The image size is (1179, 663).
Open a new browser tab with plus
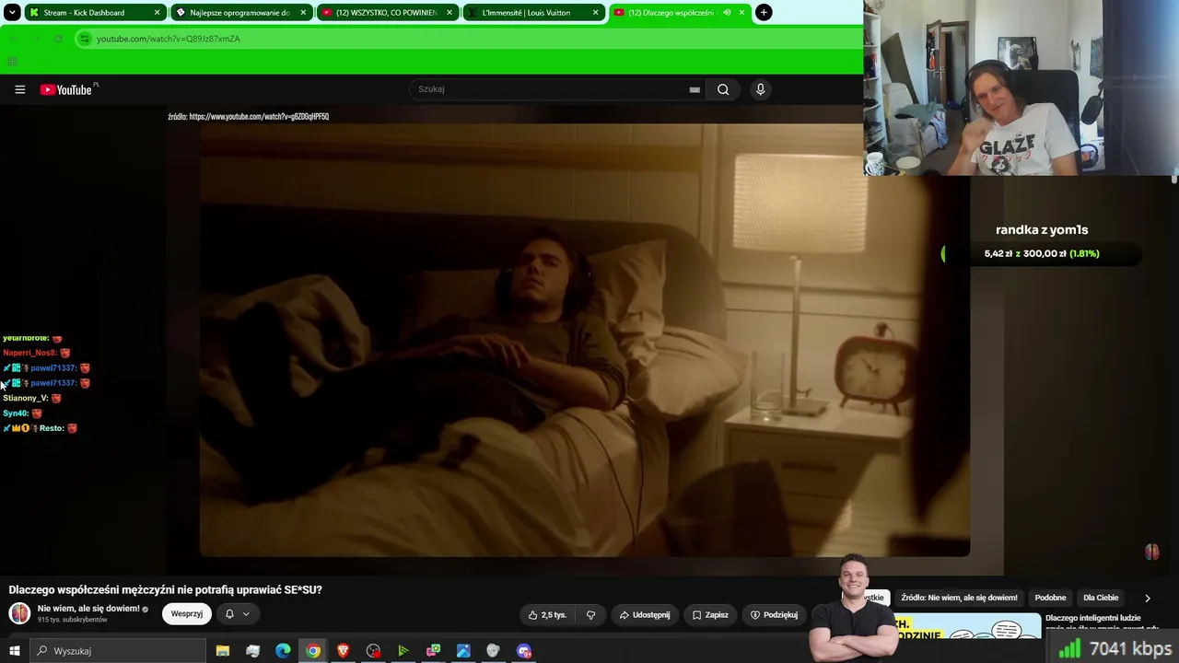764,13
